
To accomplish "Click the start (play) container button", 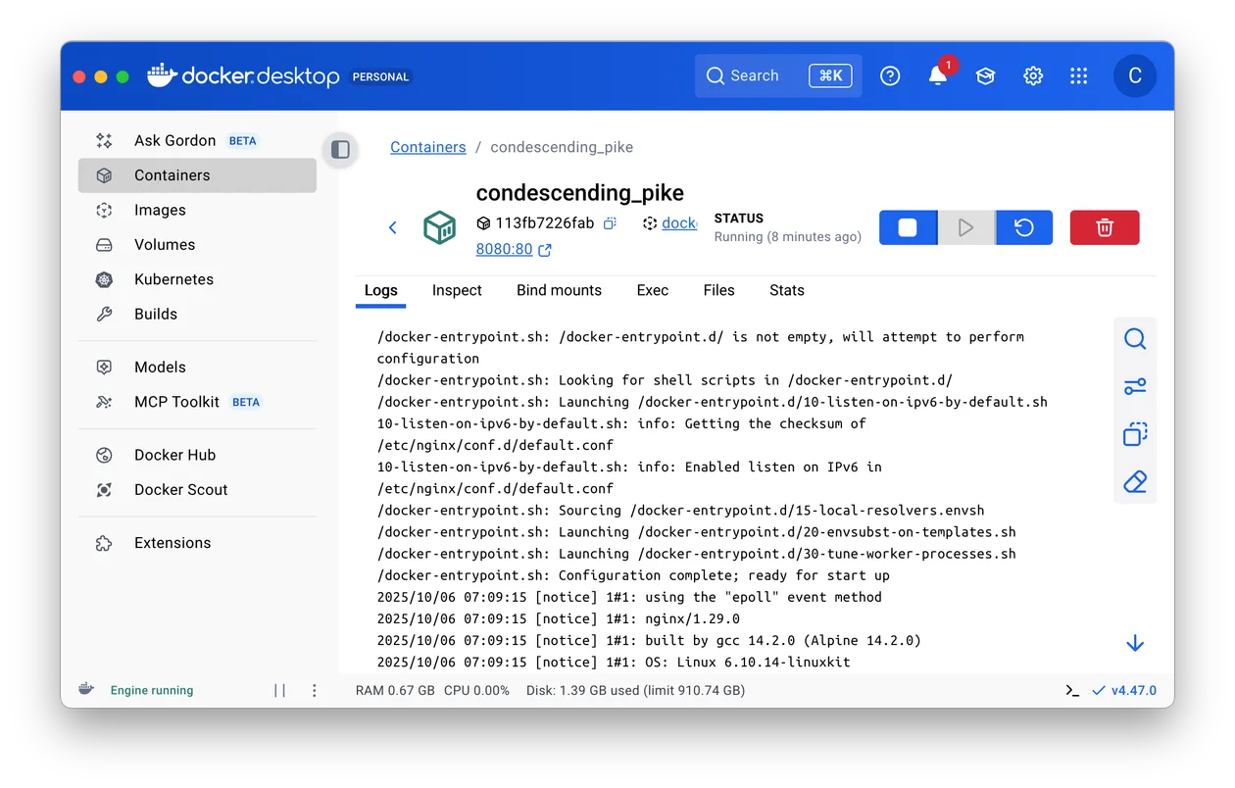I will click(966, 227).
